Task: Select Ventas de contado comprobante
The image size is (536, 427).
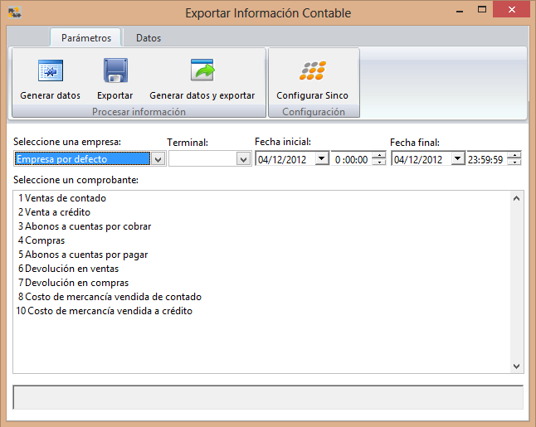Action: (62, 198)
